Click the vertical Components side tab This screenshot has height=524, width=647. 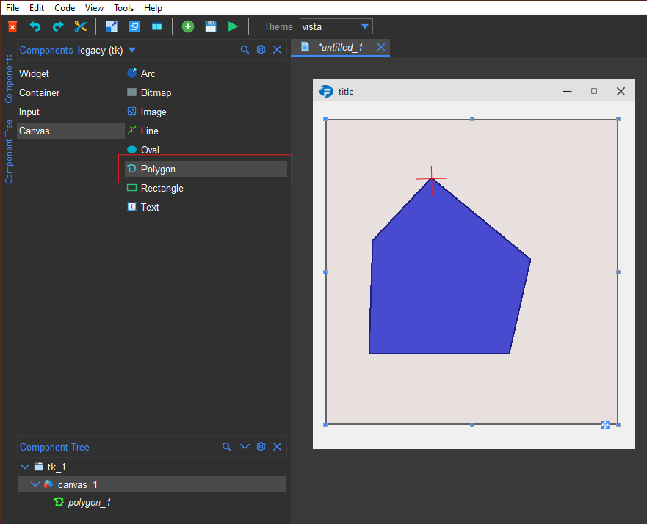[8, 79]
